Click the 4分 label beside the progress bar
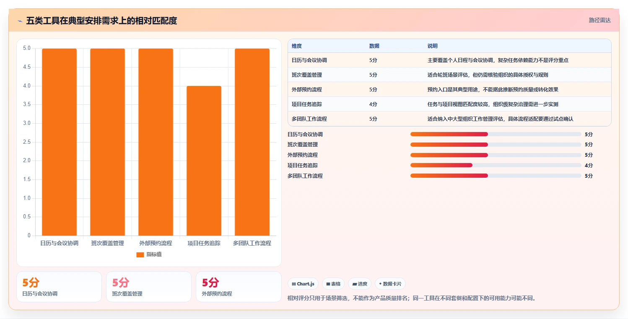The image size is (628, 319). click(x=589, y=166)
